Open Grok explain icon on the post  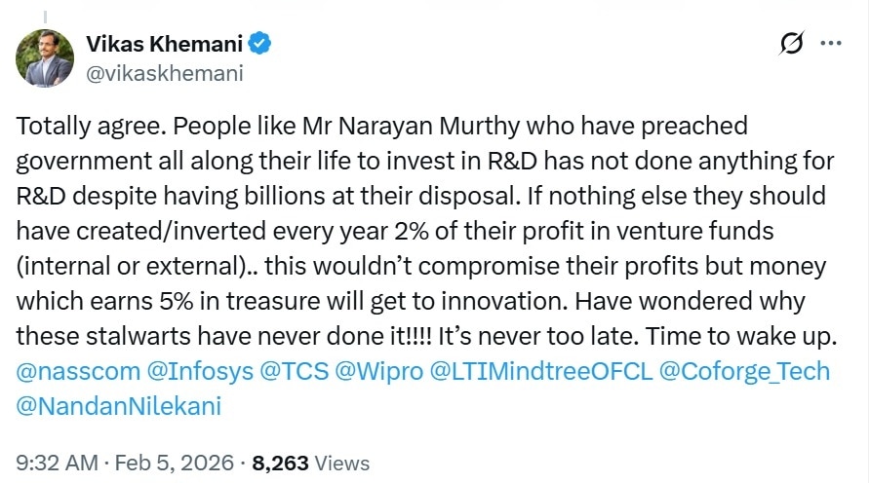792,44
